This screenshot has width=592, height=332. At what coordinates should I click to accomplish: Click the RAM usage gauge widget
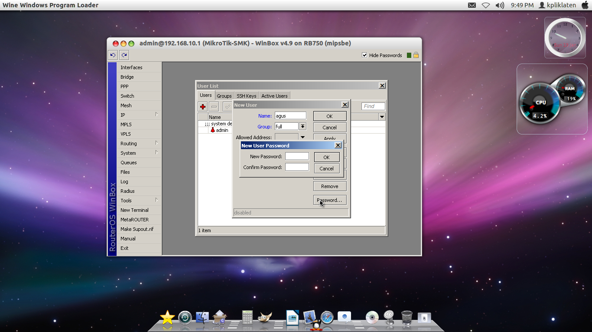point(570,89)
